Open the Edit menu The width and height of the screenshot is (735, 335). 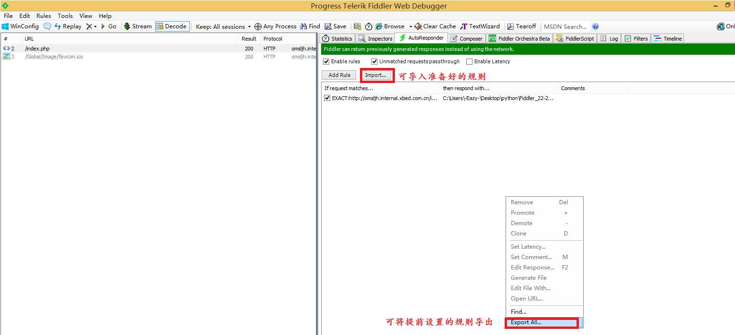pos(25,16)
